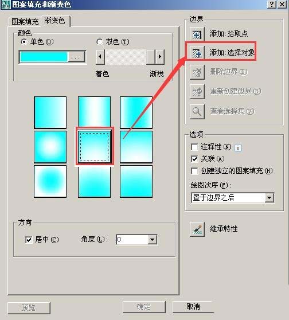
Task: Open color picker via the ... button
Action: tap(76, 57)
